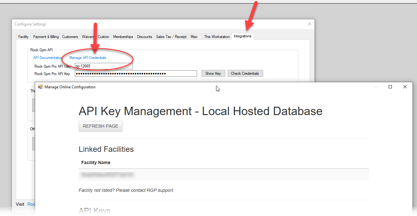Select the Waivers tab
The height and width of the screenshot is (216, 417).
88,37
